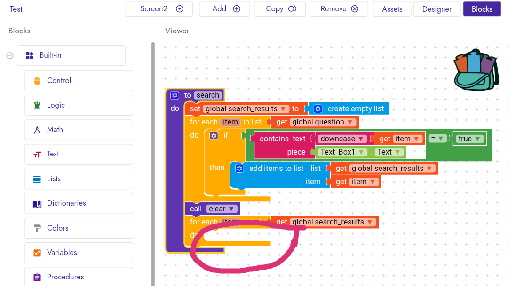Screen dimensions: 508x286
Task: Click the Assets button
Action: coord(392,9)
